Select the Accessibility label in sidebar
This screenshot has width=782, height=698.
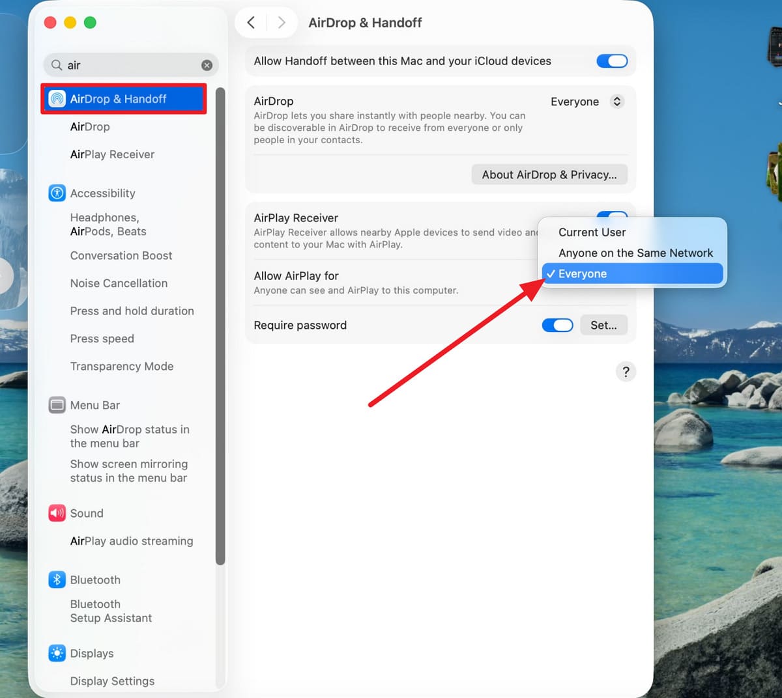click(x=103, y=193)
